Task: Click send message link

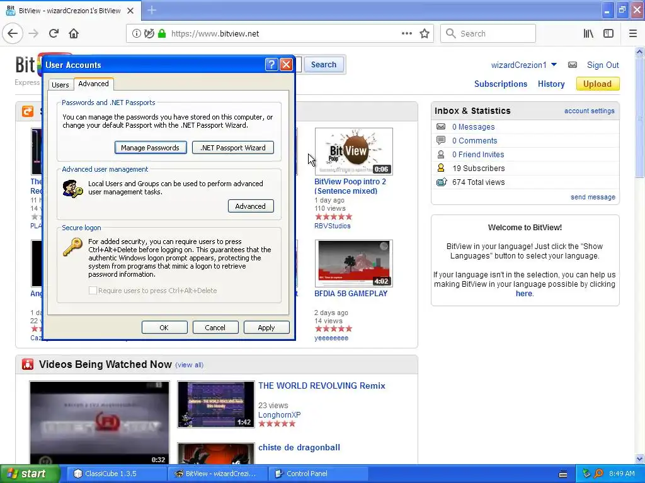Action: [x=593, y=197]
